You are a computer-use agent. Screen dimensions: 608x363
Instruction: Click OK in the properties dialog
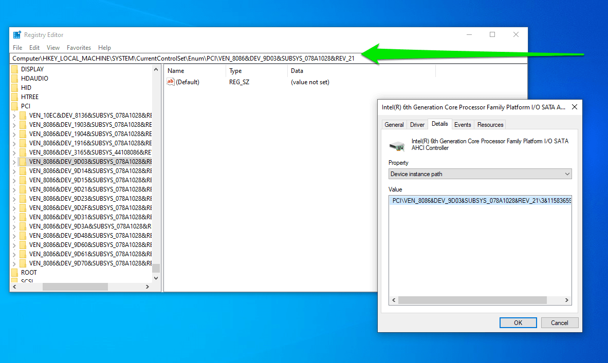518,323
